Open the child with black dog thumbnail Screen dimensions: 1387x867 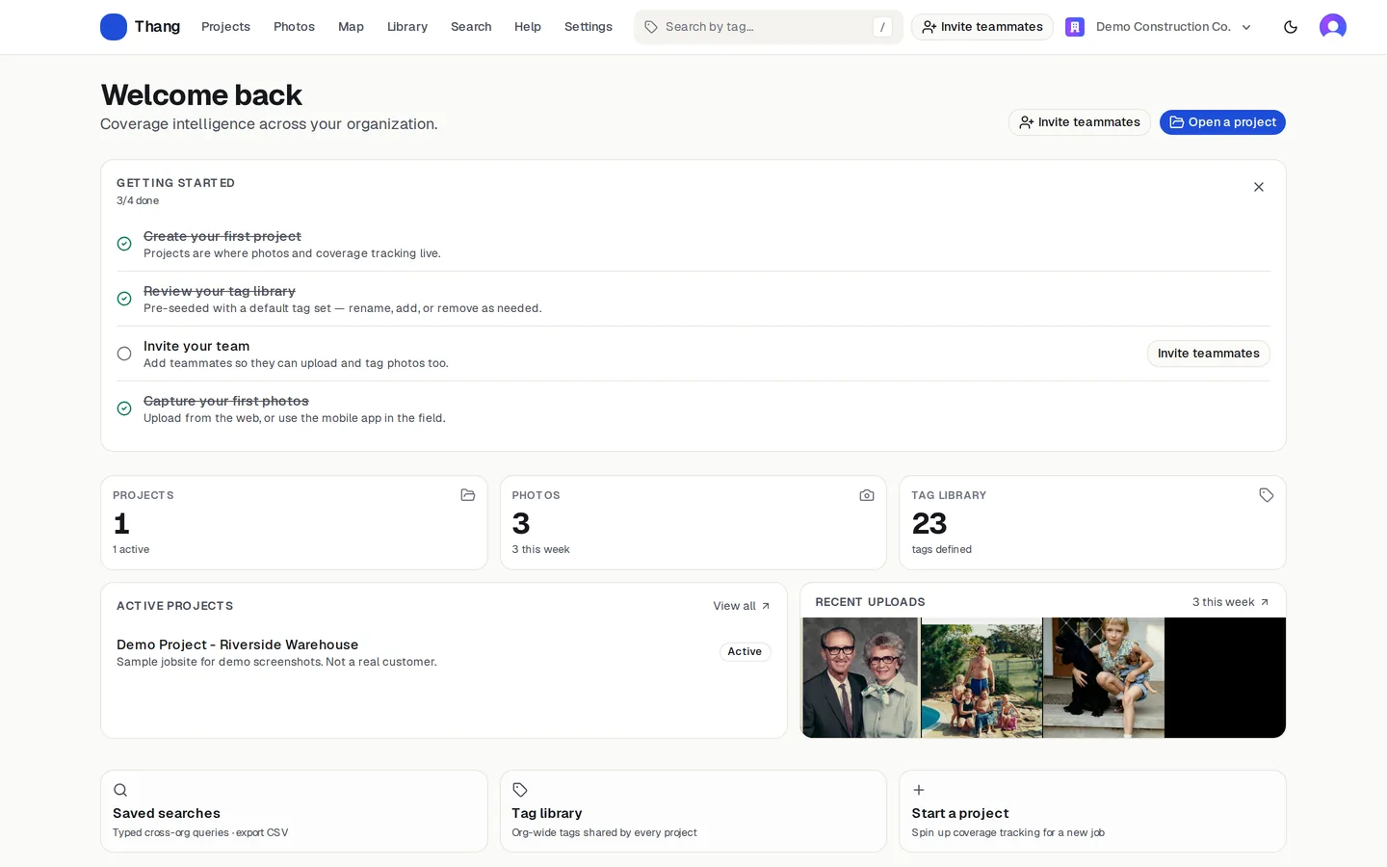(x=1104, y=678)
